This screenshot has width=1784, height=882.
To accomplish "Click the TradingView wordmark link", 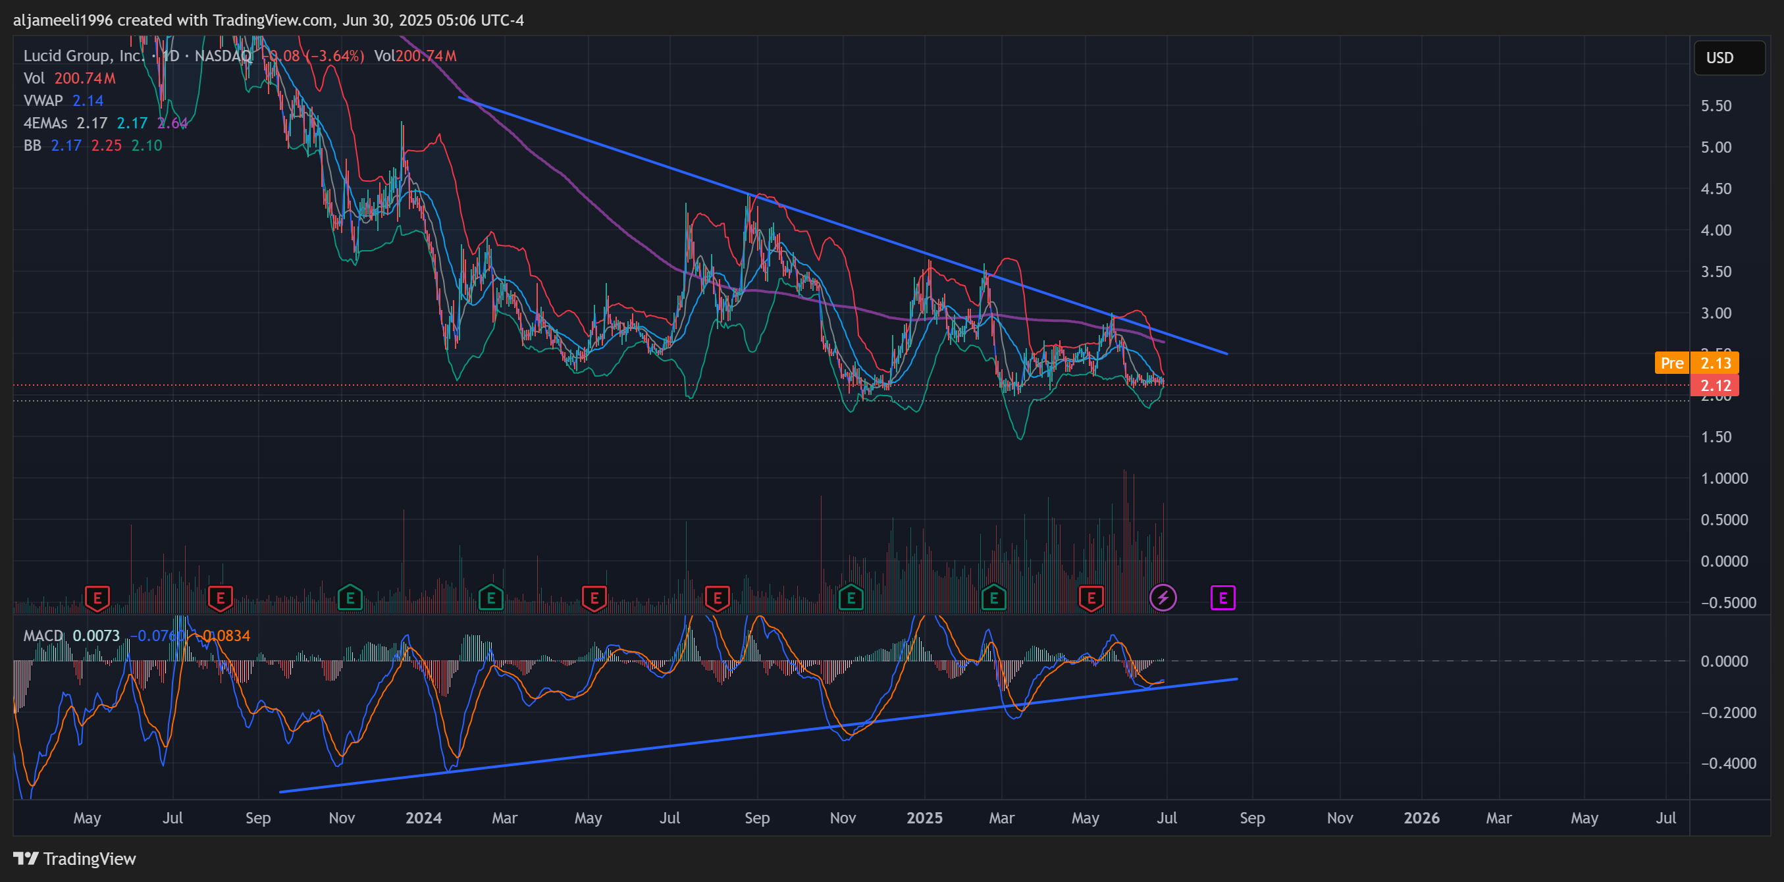I will coord(90,858).
